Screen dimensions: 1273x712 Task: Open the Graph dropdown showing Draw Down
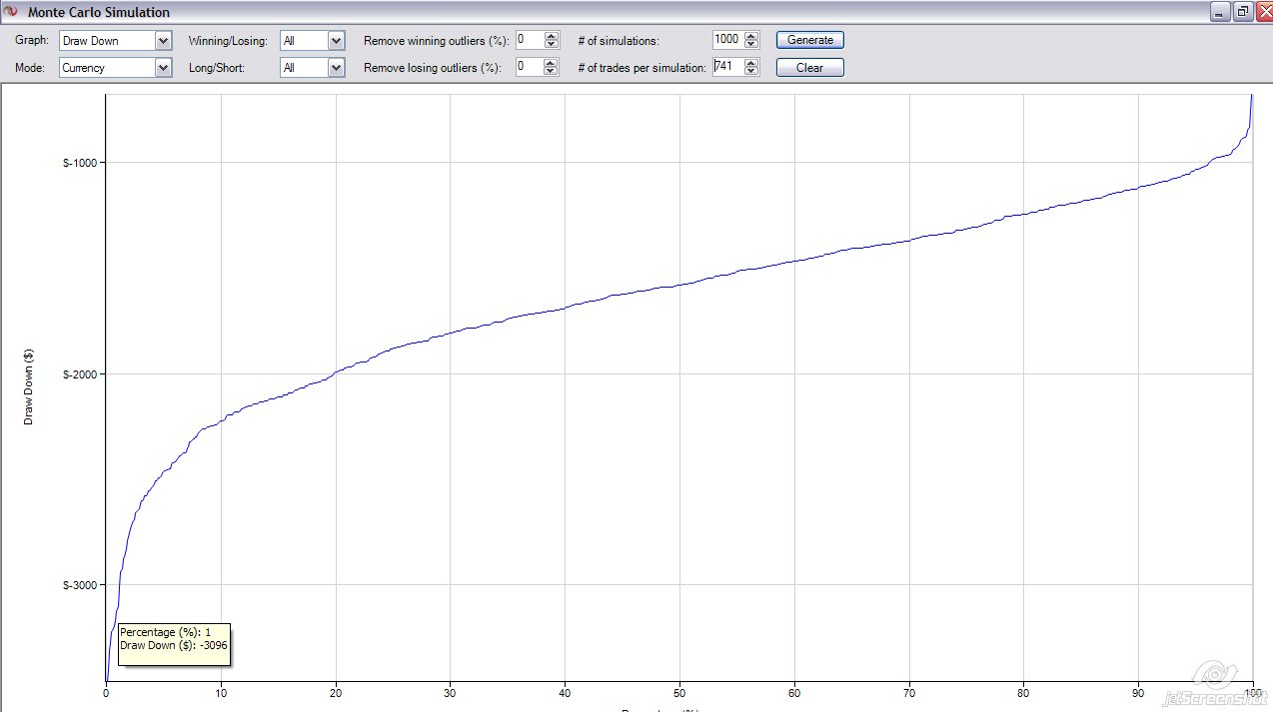click(x=164, y=41)
